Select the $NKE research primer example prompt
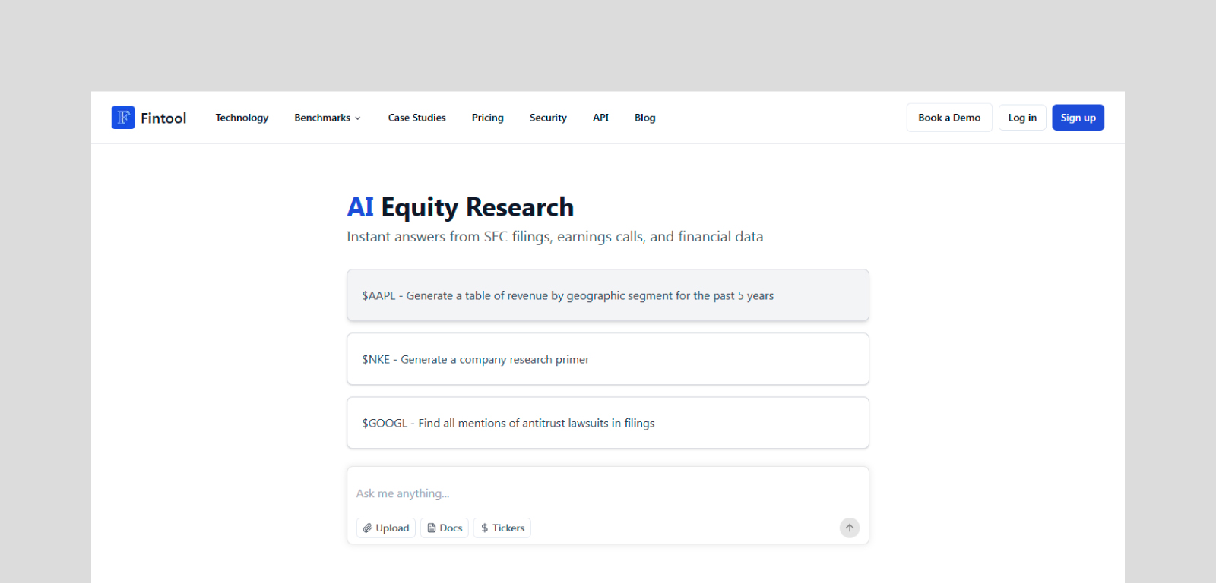The width and height of the screenshot is (1216, 583). click(607, 359)
